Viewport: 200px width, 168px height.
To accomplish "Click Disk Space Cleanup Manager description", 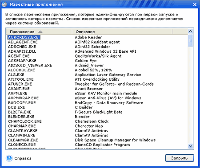I will click(115, 140).
